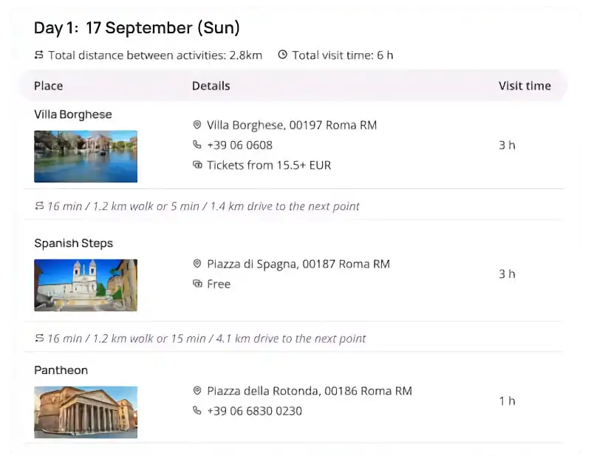
Task: Click the location pin icon for Villa Borghese
Action: 197,125
